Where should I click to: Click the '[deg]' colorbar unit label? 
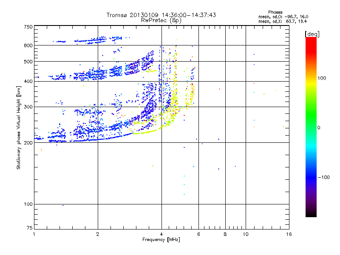click(312, 34)
